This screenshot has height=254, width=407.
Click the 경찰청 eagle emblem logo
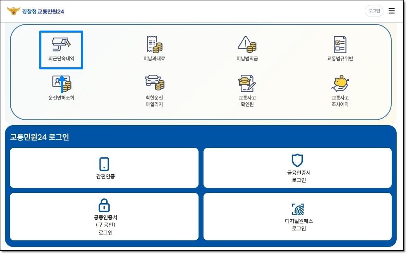point(14,11)
